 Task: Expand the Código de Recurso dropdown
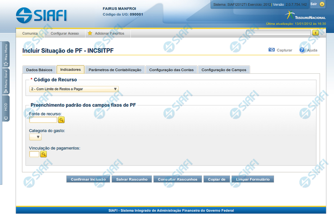click(x=73, y=89)
